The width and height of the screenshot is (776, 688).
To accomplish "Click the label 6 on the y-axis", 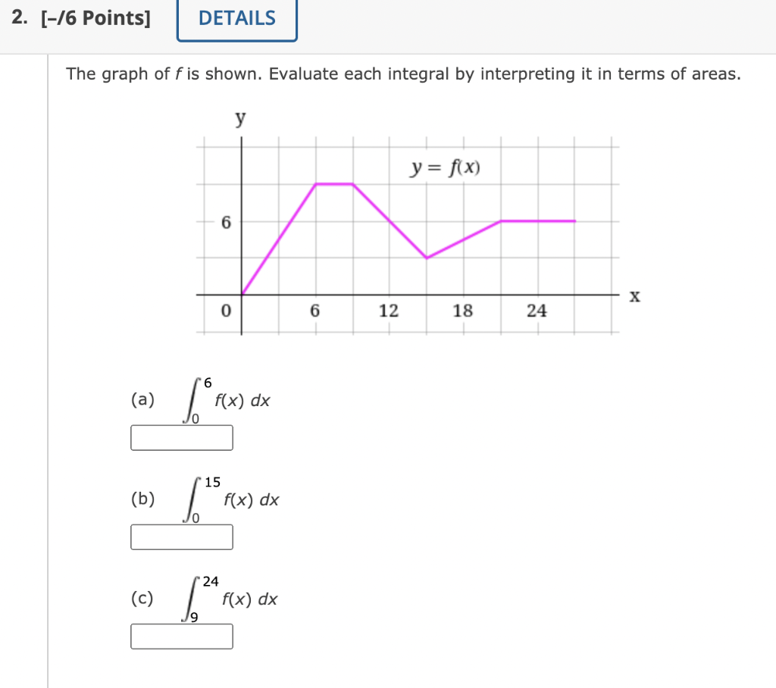I will (x=225, y=222).
